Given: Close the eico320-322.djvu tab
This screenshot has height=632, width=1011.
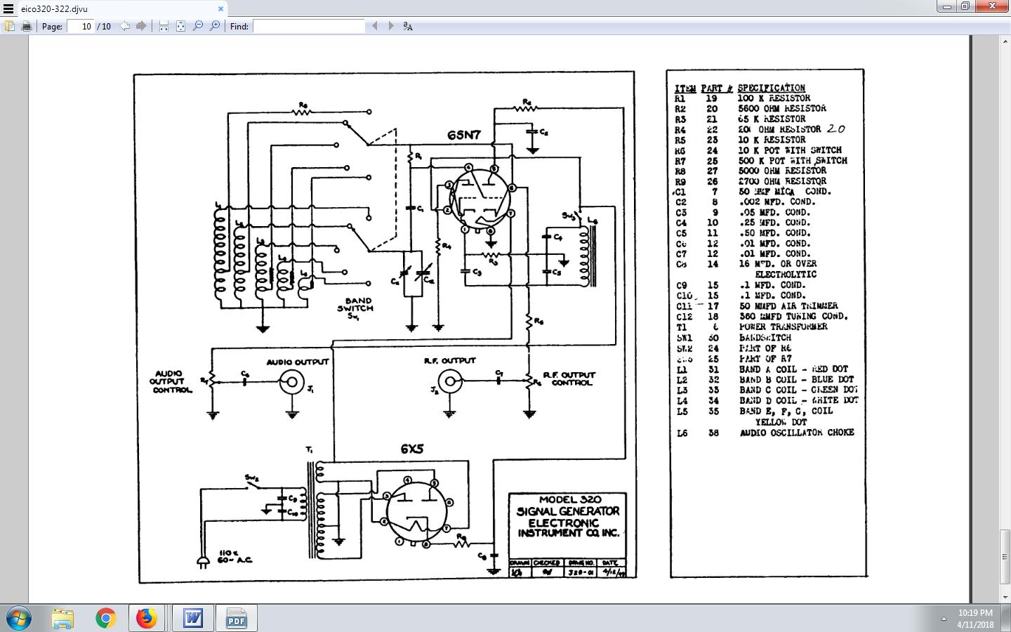Looking at the screenshot, I should click(220, 9).
